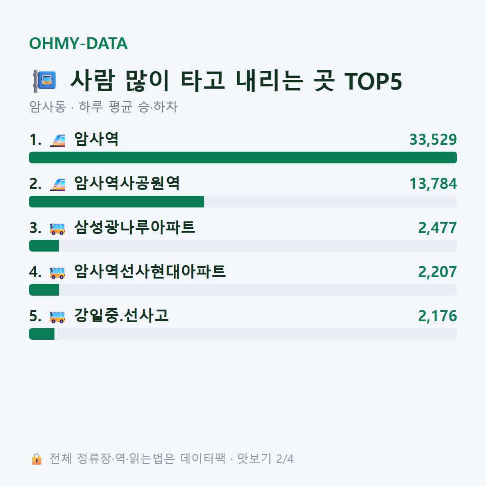
Task: Click the footer text about 데이터팩
Action: click(x=171, y=459)
